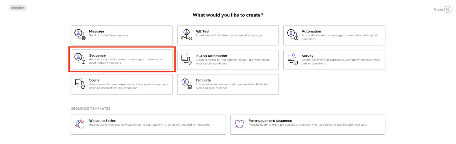456x144 pixels.
Task: Close the create dialog via X icon
Action: pyautogui.click(x=448, y=10)
